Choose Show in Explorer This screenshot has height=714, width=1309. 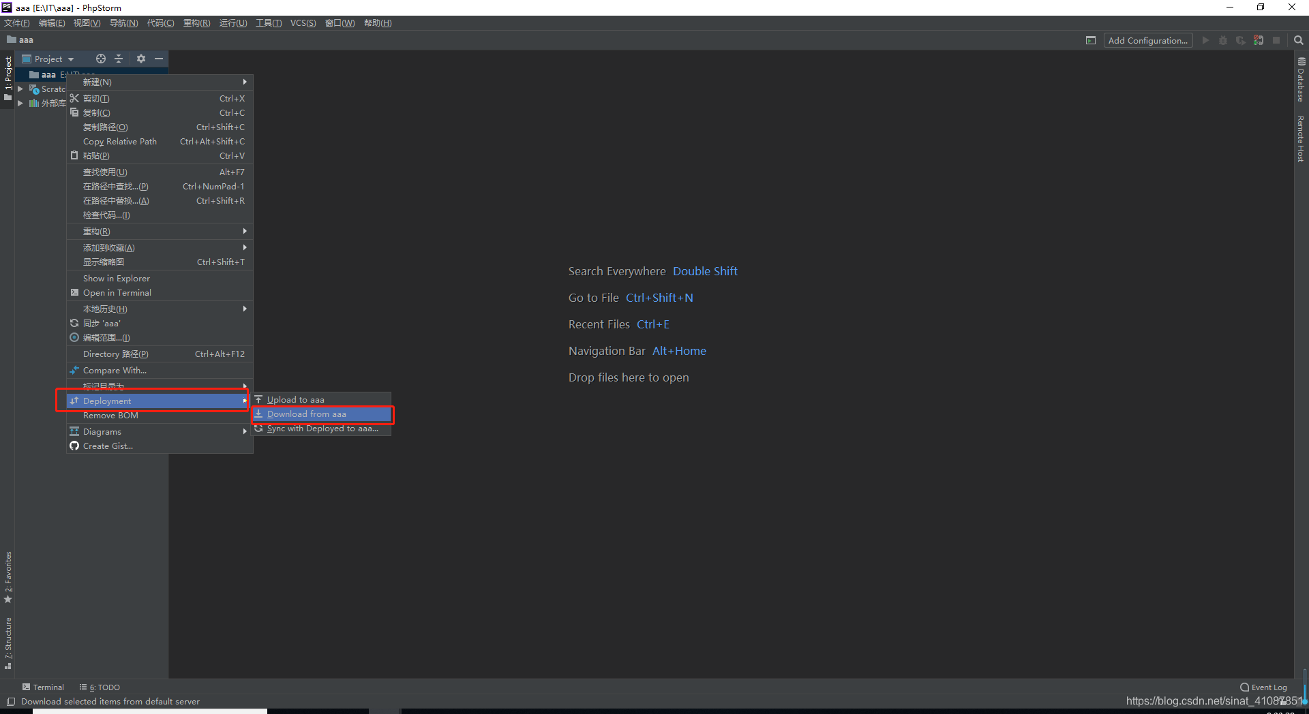pyautogui.click(x=160, y=279)
